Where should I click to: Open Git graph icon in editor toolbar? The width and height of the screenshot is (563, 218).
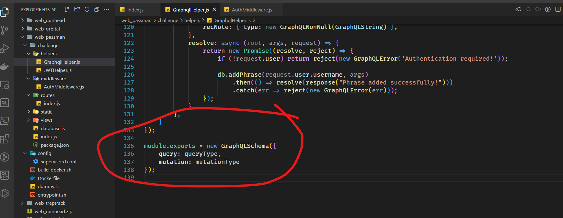point(548,9)
